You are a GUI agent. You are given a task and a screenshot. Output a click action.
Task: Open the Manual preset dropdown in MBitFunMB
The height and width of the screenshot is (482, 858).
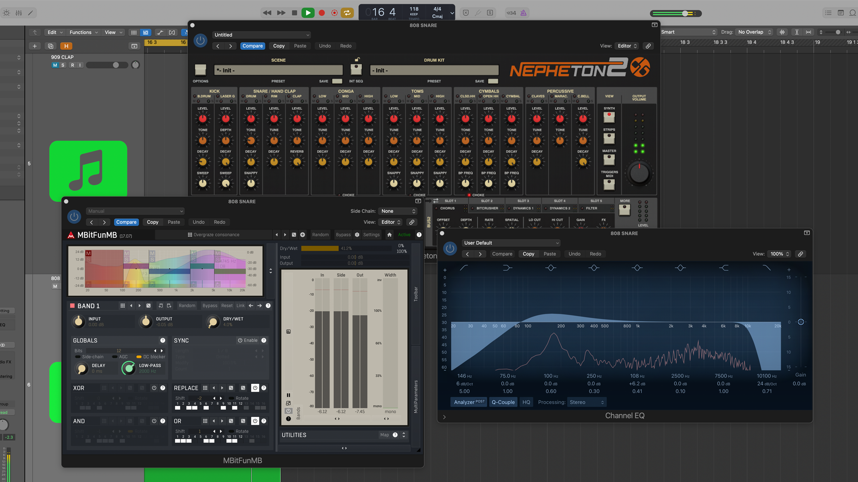(135, 211)
